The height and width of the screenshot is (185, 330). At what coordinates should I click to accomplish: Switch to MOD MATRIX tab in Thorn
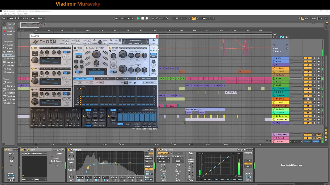pos(147,79)
